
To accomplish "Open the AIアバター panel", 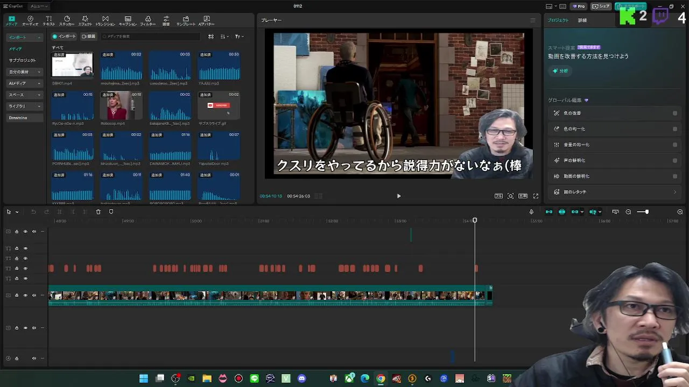I will pos(207,21).
